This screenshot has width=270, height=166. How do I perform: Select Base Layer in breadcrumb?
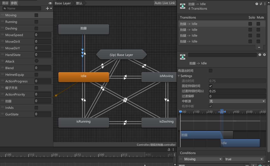63,3
